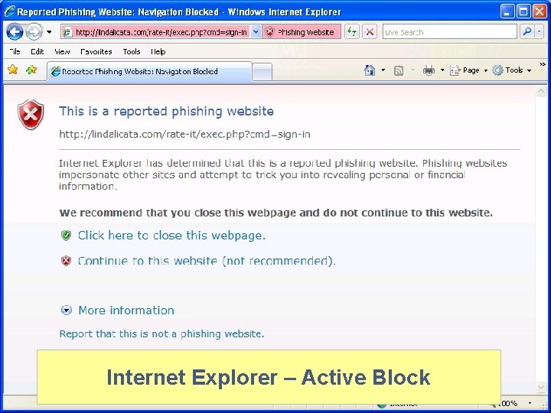551x413 pixels.
Task: Click the address bar URL field
Action: (x=156, y=32)
